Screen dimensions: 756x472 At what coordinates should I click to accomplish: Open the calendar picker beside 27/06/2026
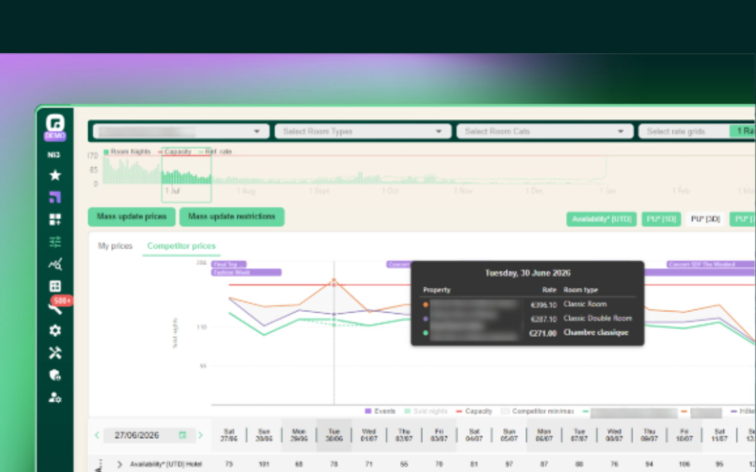pyautogui.click(x=182, y=435)
